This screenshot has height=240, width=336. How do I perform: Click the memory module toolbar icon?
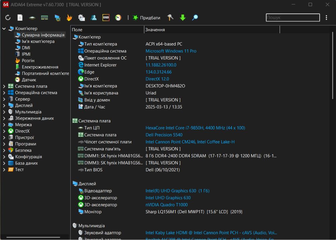44,17
